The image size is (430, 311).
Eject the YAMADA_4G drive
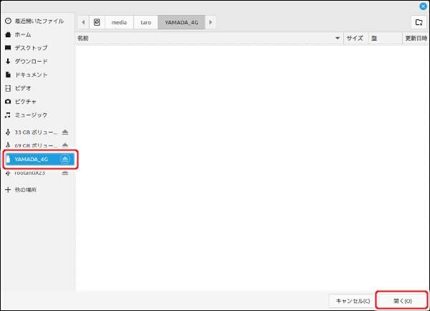[65, 158]
